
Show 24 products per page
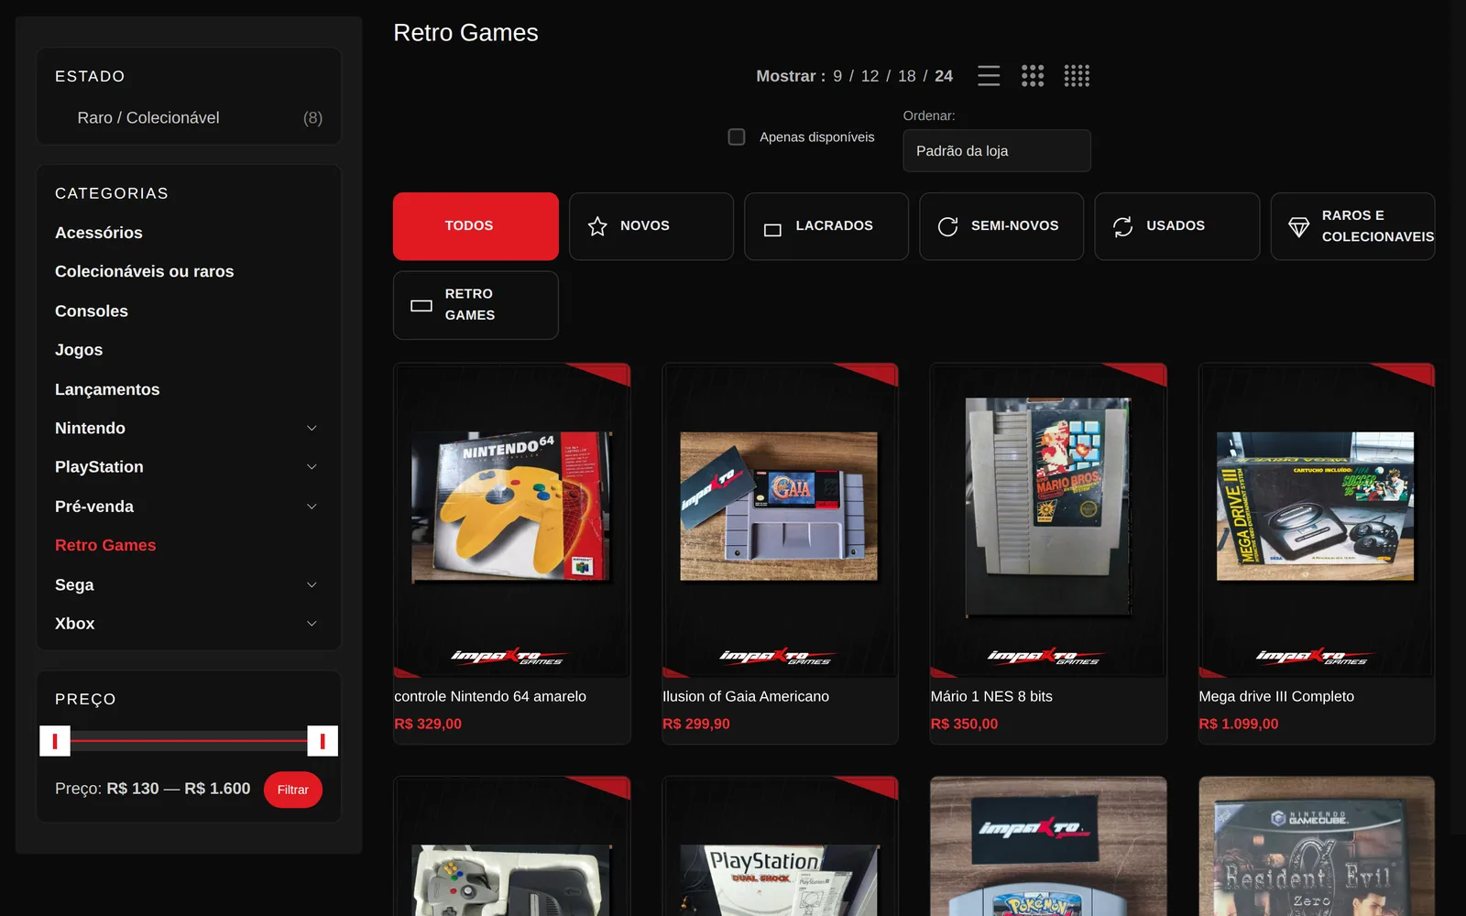pos(944,76)
